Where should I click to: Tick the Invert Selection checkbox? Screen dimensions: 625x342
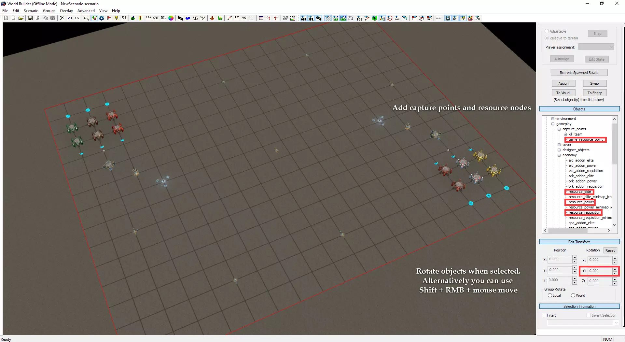pyautogui.click(x=589, y=315)
